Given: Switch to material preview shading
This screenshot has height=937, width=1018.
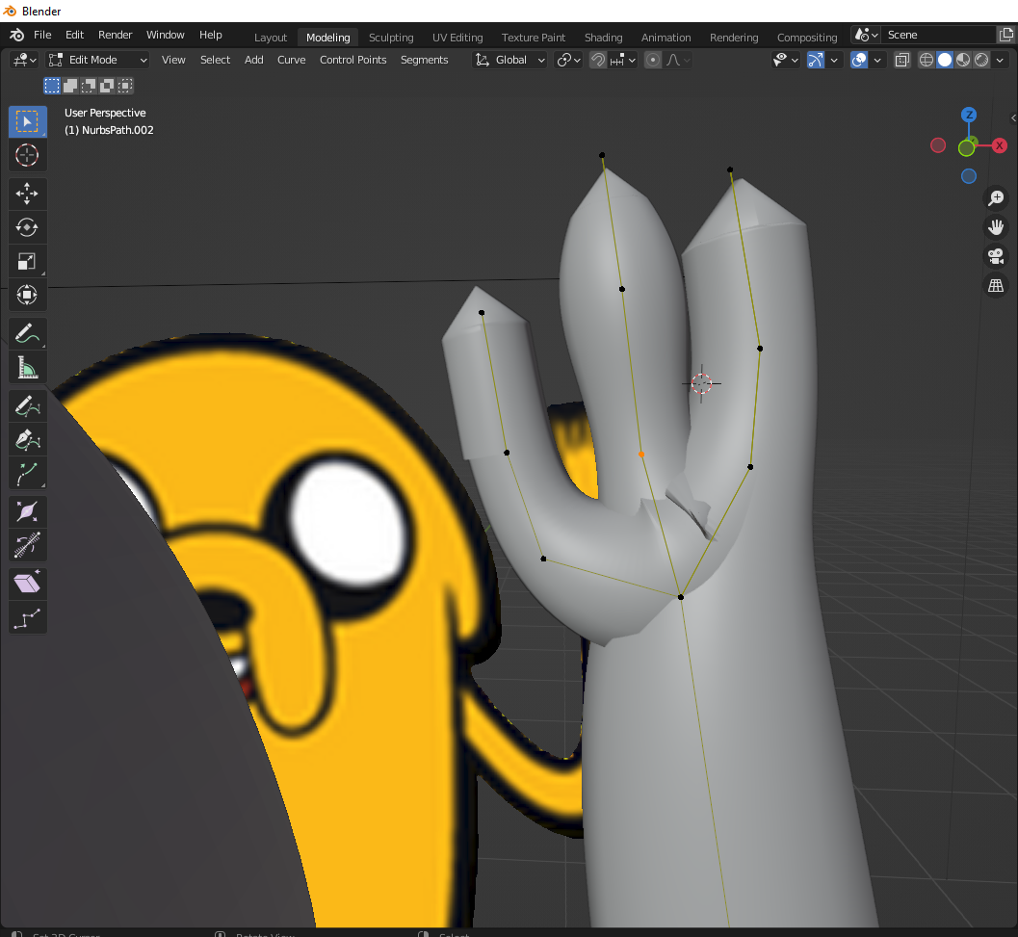Looking at the screenshot, I should pos(963,61).
